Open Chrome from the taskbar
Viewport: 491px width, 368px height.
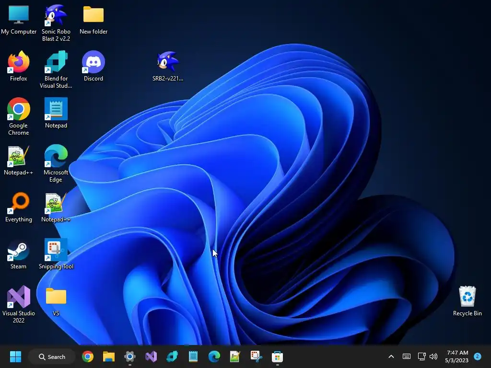[x=88, y=356]
